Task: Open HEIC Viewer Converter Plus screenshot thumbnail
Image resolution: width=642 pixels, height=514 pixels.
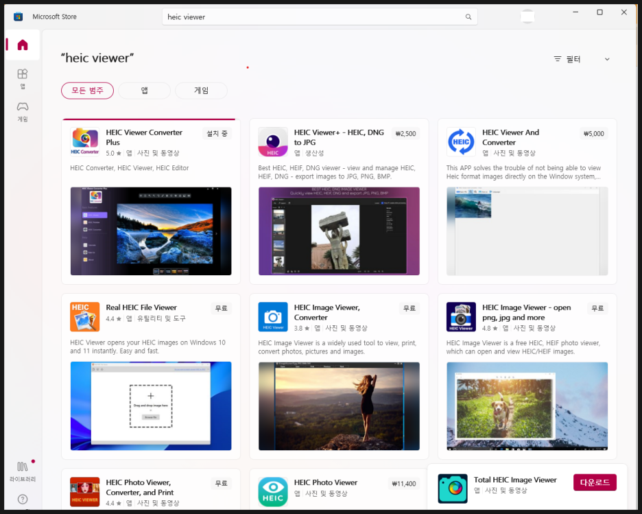Action: 151,231
